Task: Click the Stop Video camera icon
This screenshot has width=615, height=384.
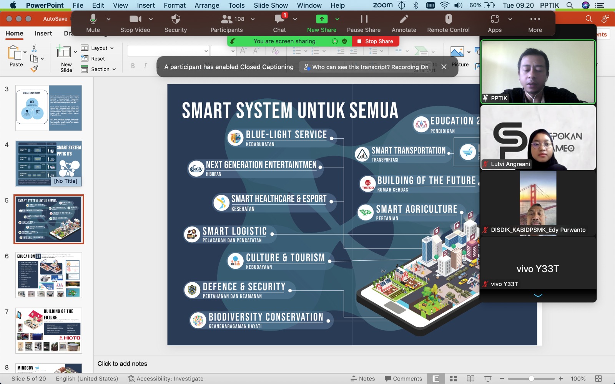Action: pos(135,19)
